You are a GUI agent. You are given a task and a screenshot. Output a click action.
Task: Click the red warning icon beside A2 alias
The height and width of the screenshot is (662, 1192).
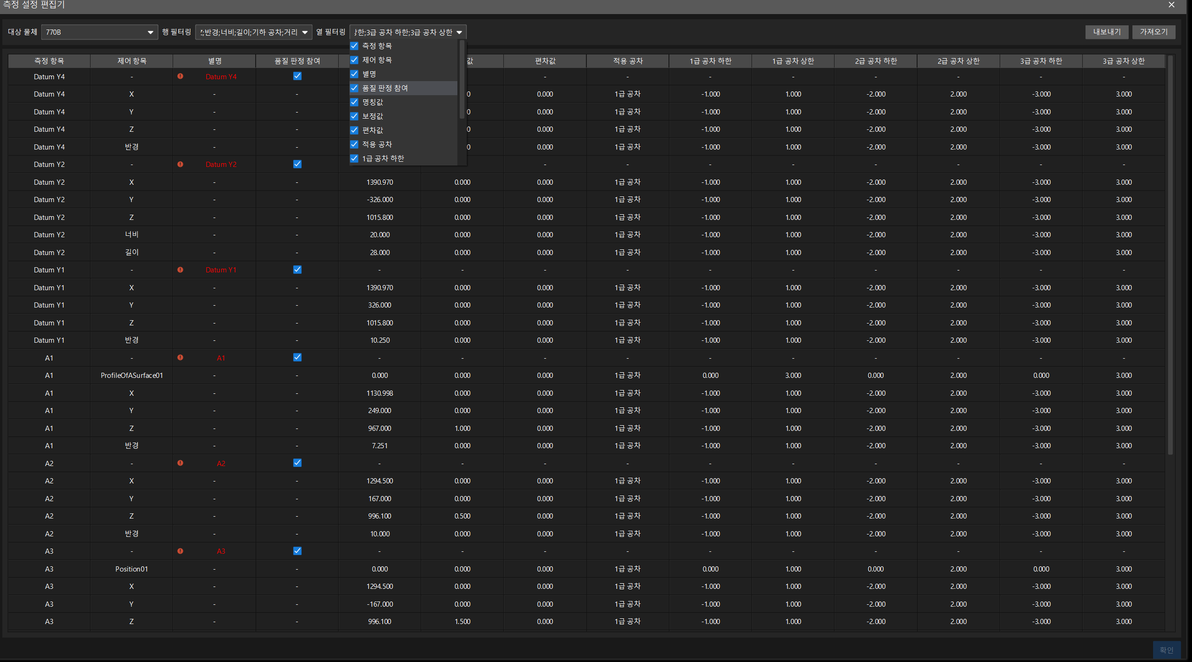tap(180, 463)
